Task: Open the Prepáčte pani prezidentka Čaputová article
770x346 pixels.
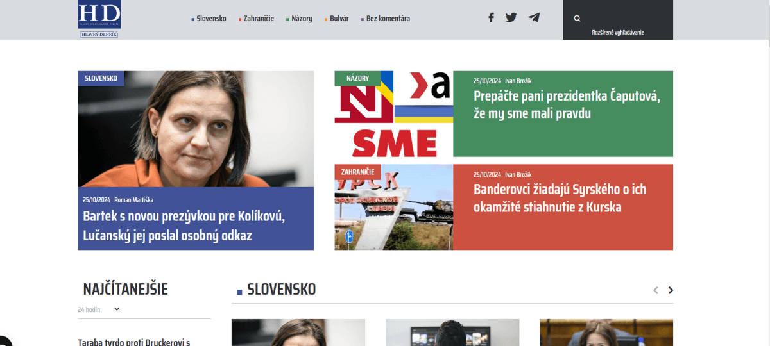Action: 567,105
